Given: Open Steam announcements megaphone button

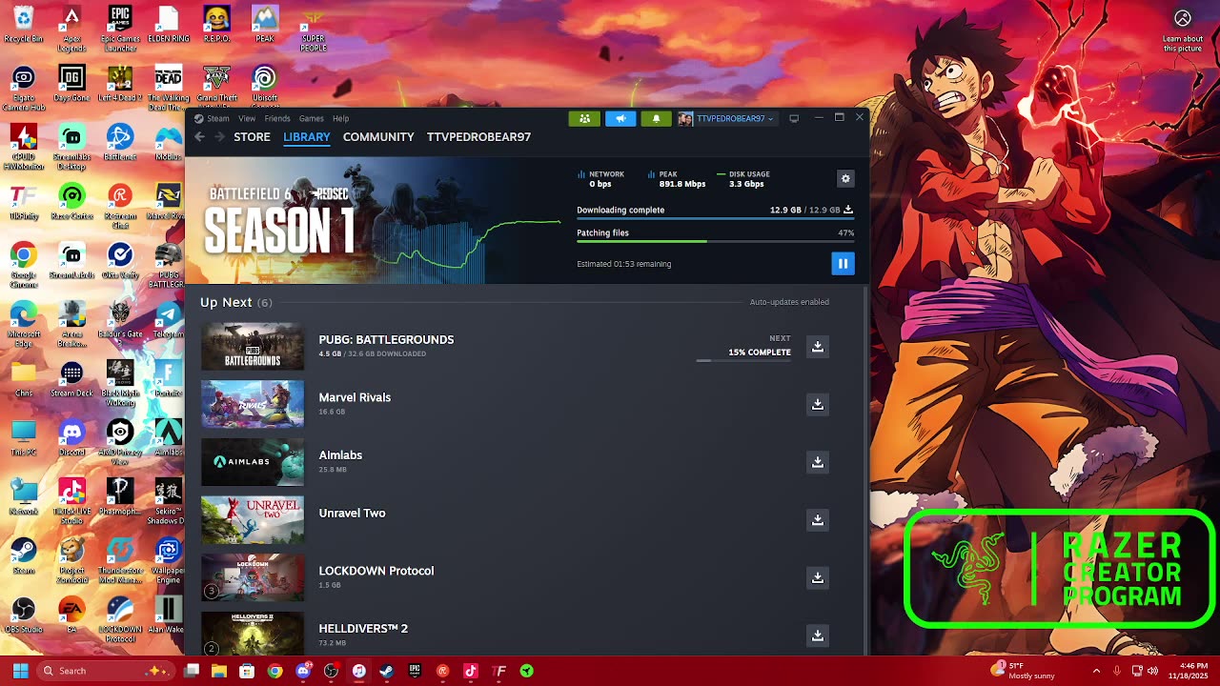Looking at the screenshot, I should [620, 118].
